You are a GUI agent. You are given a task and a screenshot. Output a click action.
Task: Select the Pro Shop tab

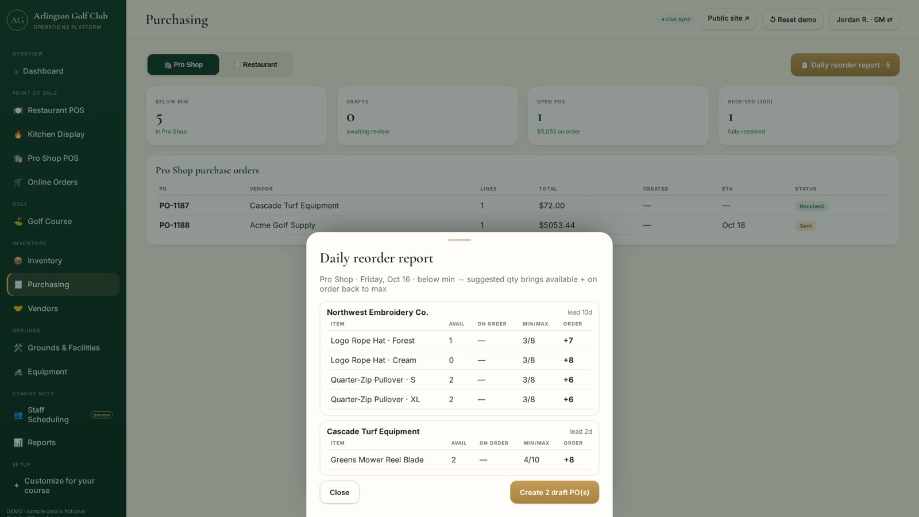click(183, 65)
